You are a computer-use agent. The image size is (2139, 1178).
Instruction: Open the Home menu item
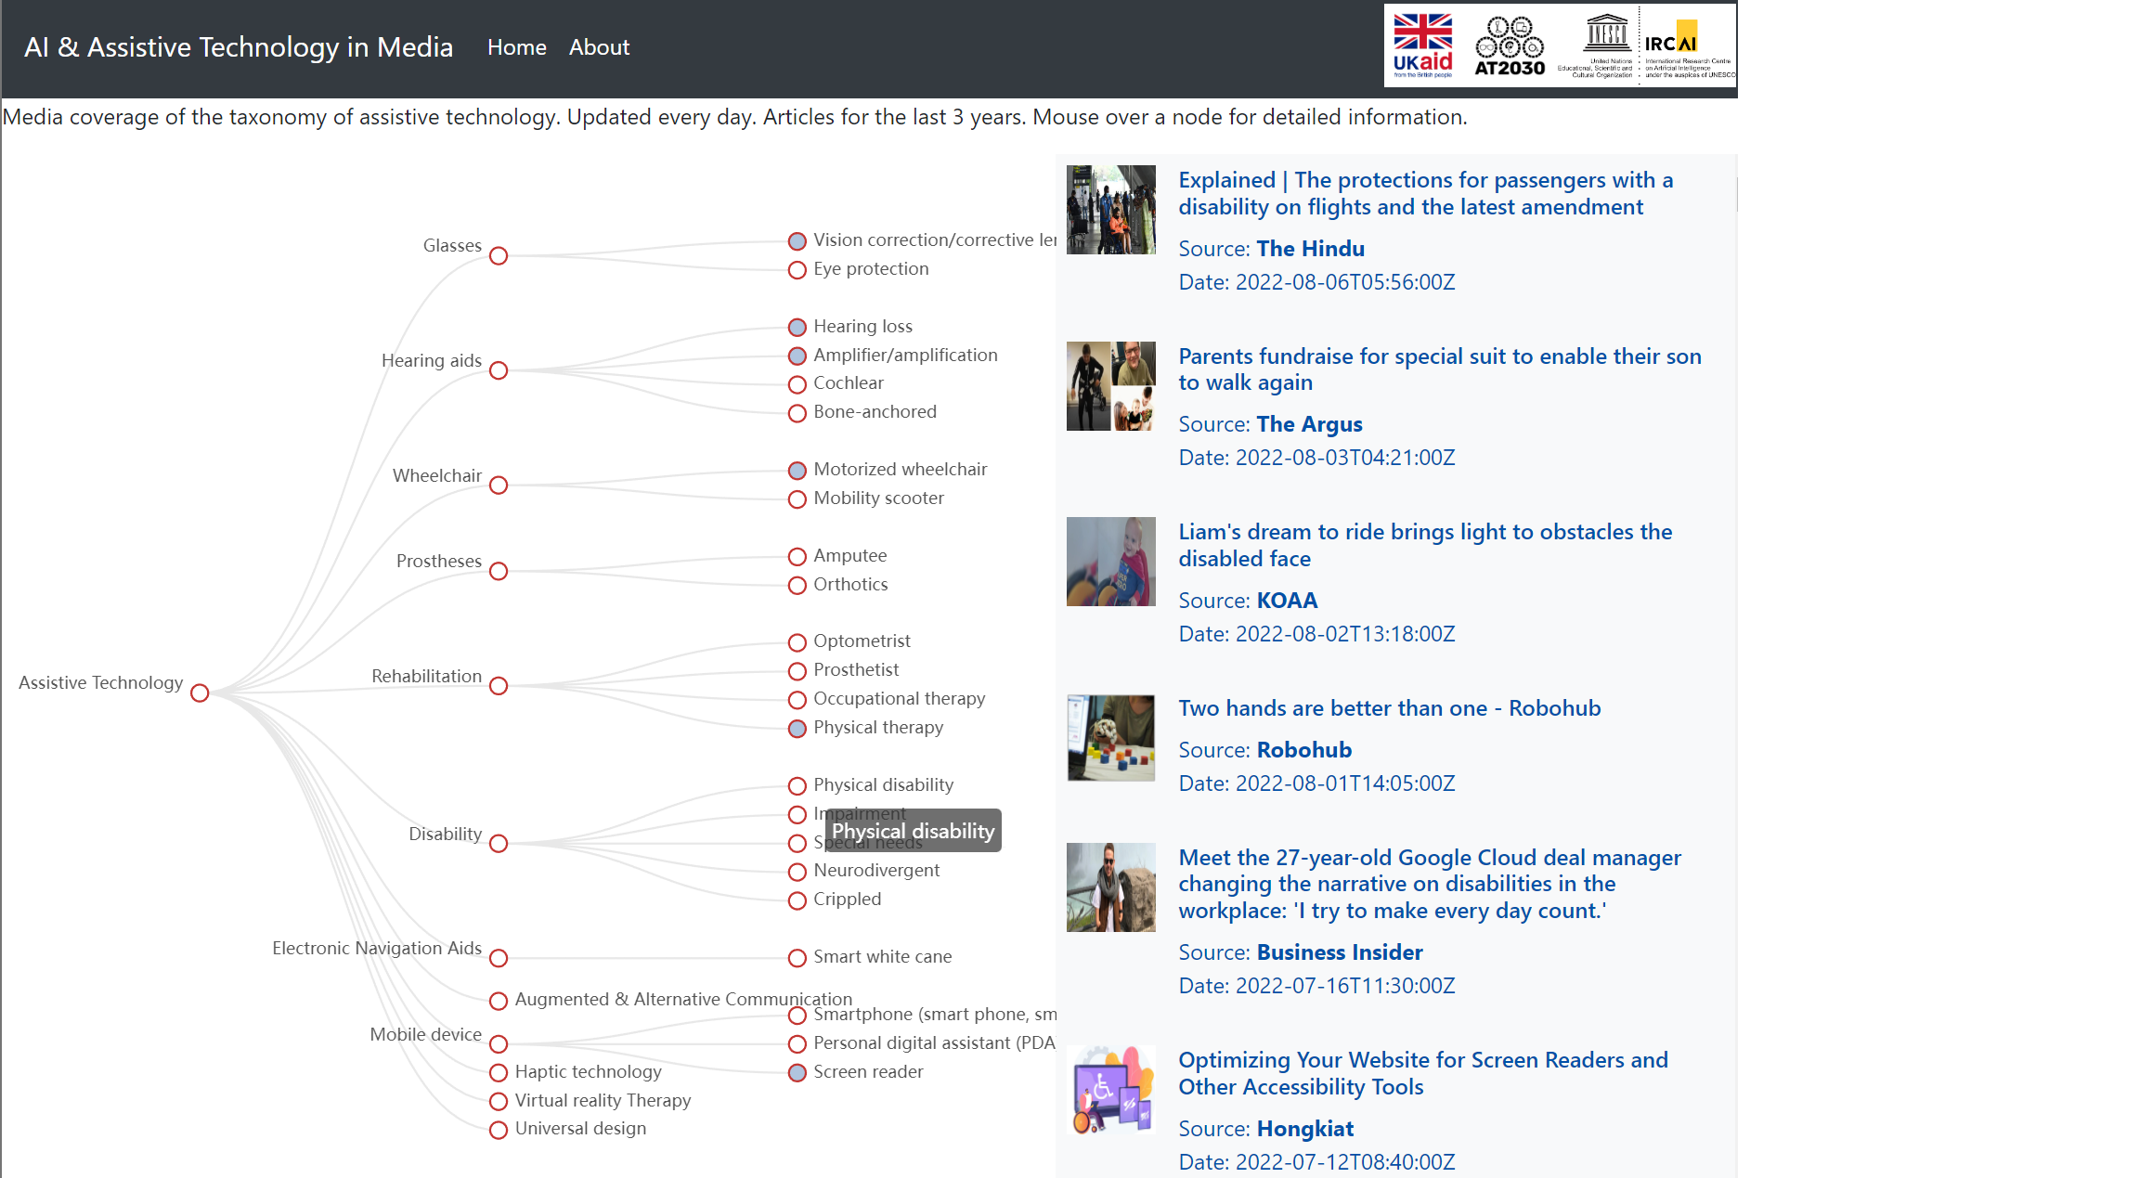coord(516,47)
